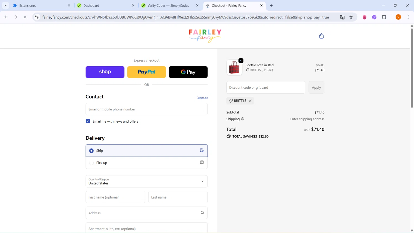Close the Checkout - Fairley Fancy tab

(261, 6)
